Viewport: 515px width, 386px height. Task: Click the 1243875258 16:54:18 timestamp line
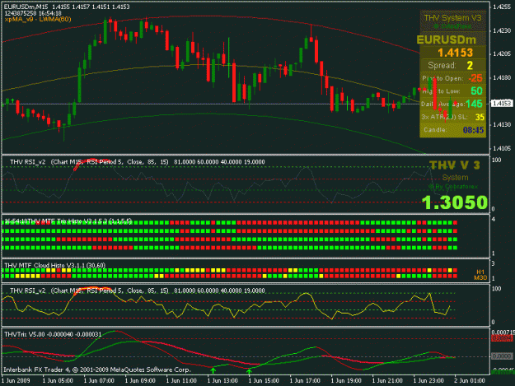coord(33,13)
